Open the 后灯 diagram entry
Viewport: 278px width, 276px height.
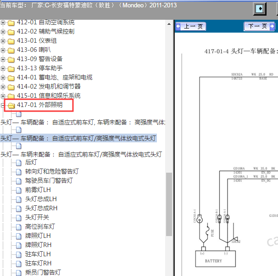31,162
